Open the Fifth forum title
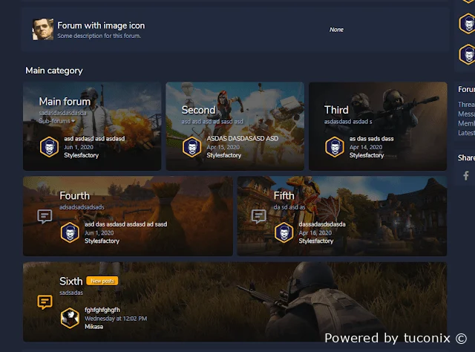Image resolution: width=475 pixels, height=352 pixels. click(284, 196)
